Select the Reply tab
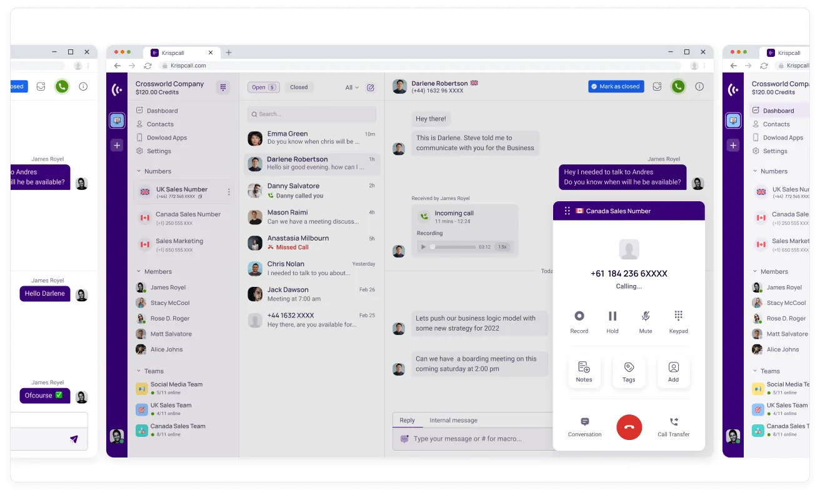 pyautogui.click(x=407, y=421)
